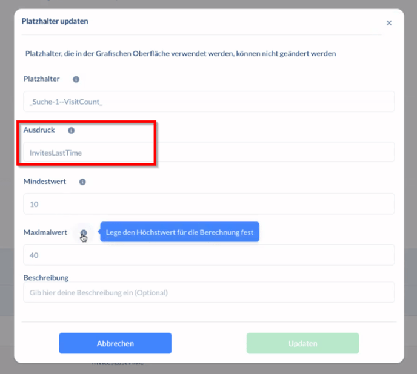This screenshot has width=417, height=374.
Task: Click the Beschreibung field label
Action: point(46,278)
